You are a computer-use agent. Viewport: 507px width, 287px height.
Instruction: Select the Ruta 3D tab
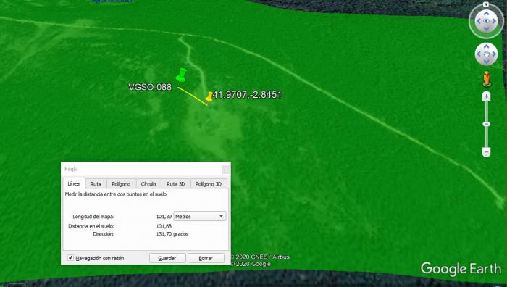[x=176, y=184]
